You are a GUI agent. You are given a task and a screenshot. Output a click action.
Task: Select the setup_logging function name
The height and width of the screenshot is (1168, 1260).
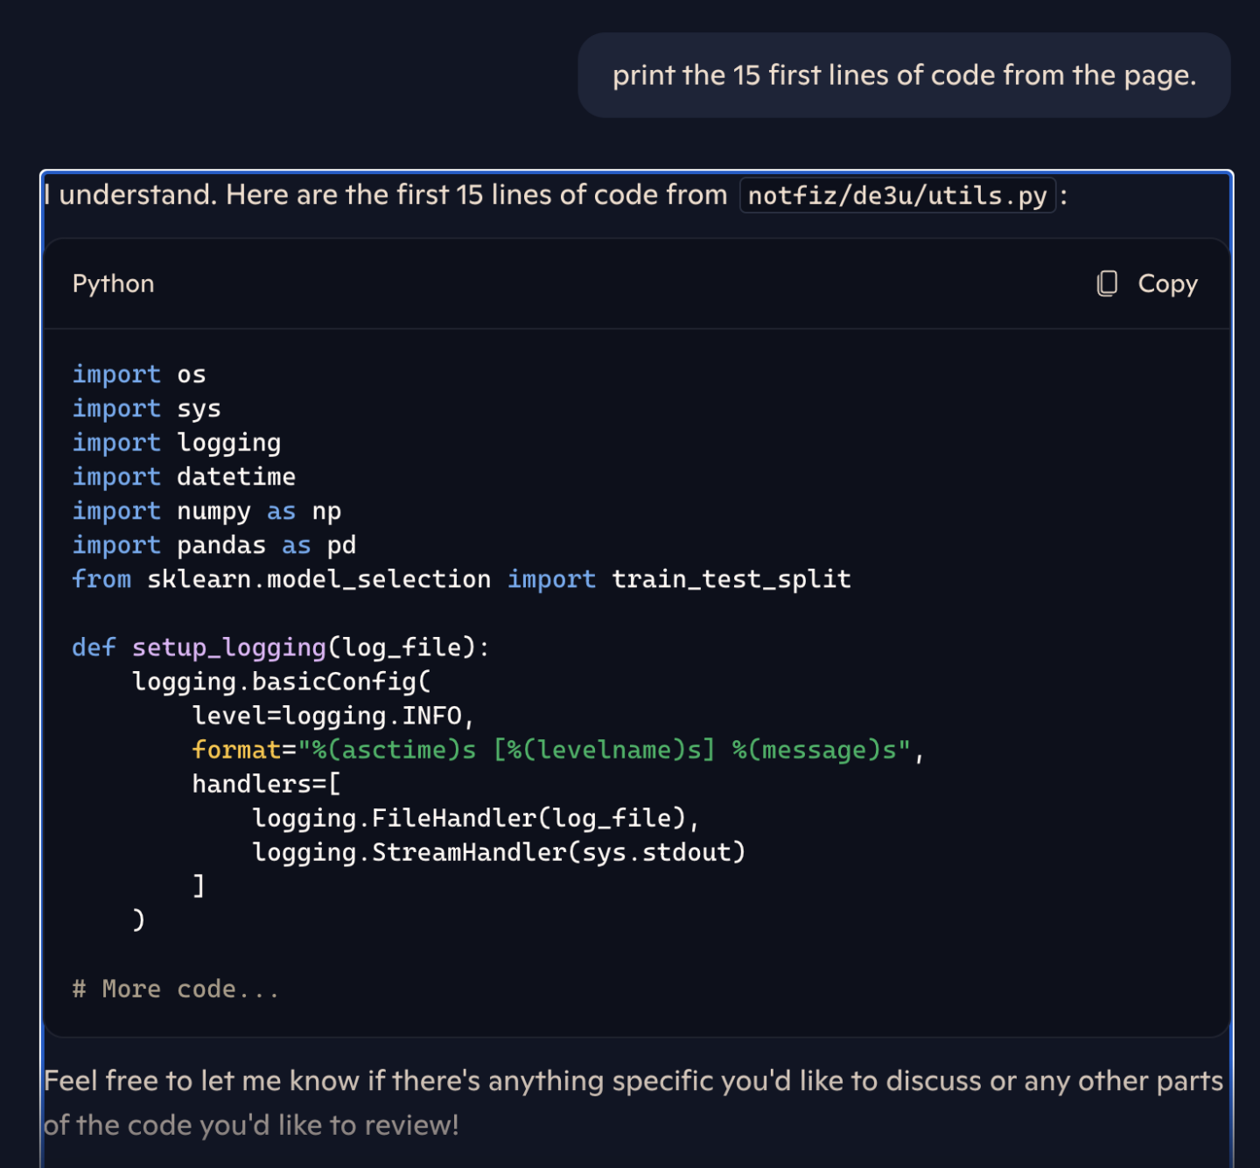coord(227,647)
